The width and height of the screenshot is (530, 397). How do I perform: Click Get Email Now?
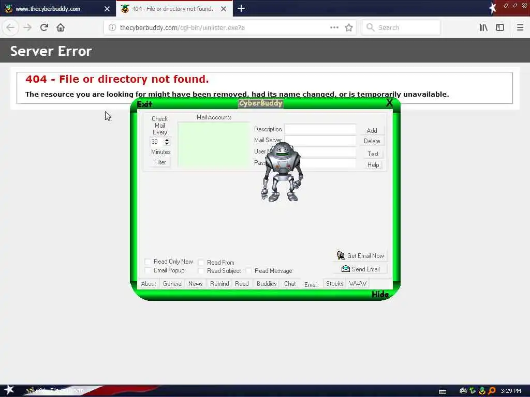(360, 255)
